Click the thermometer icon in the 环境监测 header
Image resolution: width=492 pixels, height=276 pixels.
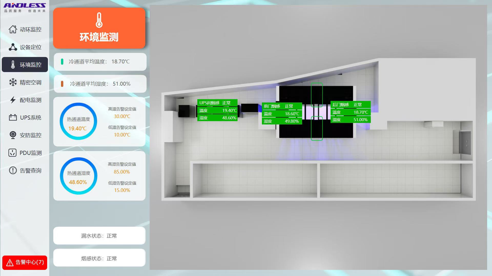pos(99,20)
